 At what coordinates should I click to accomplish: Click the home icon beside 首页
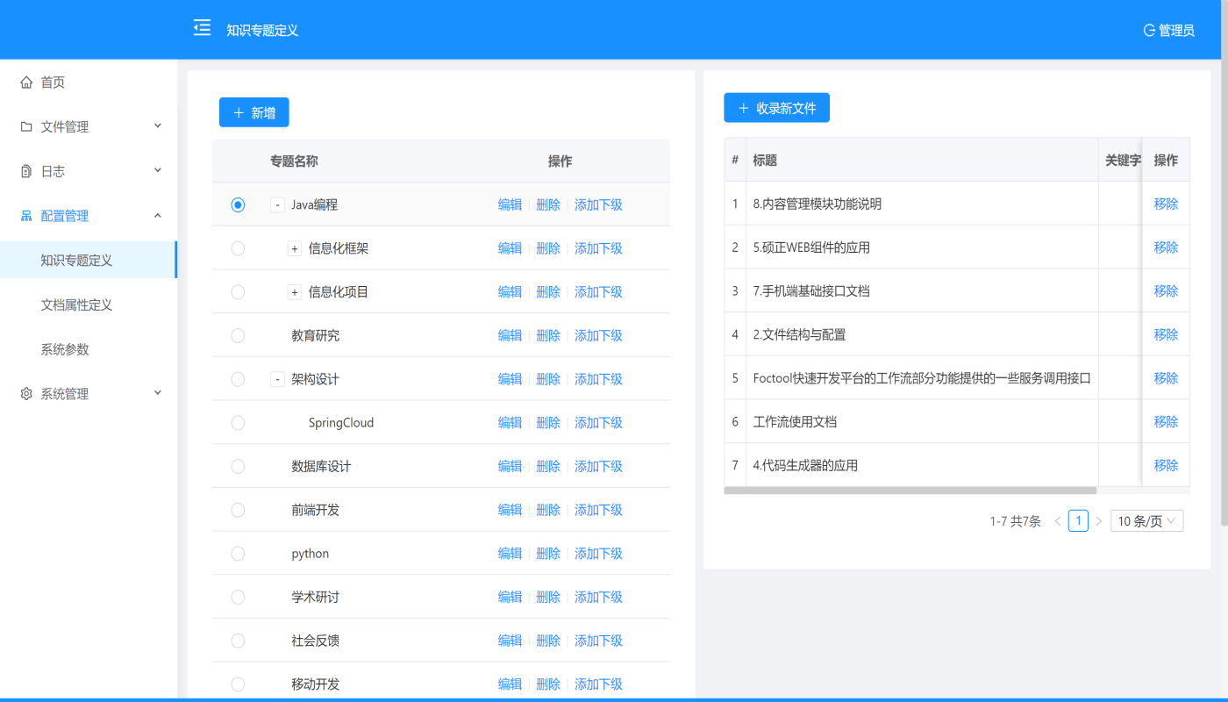tap(25, 82)
